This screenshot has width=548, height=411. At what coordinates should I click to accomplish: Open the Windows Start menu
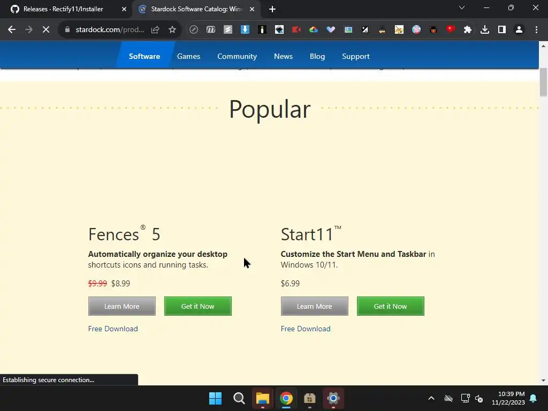(215, 398)
